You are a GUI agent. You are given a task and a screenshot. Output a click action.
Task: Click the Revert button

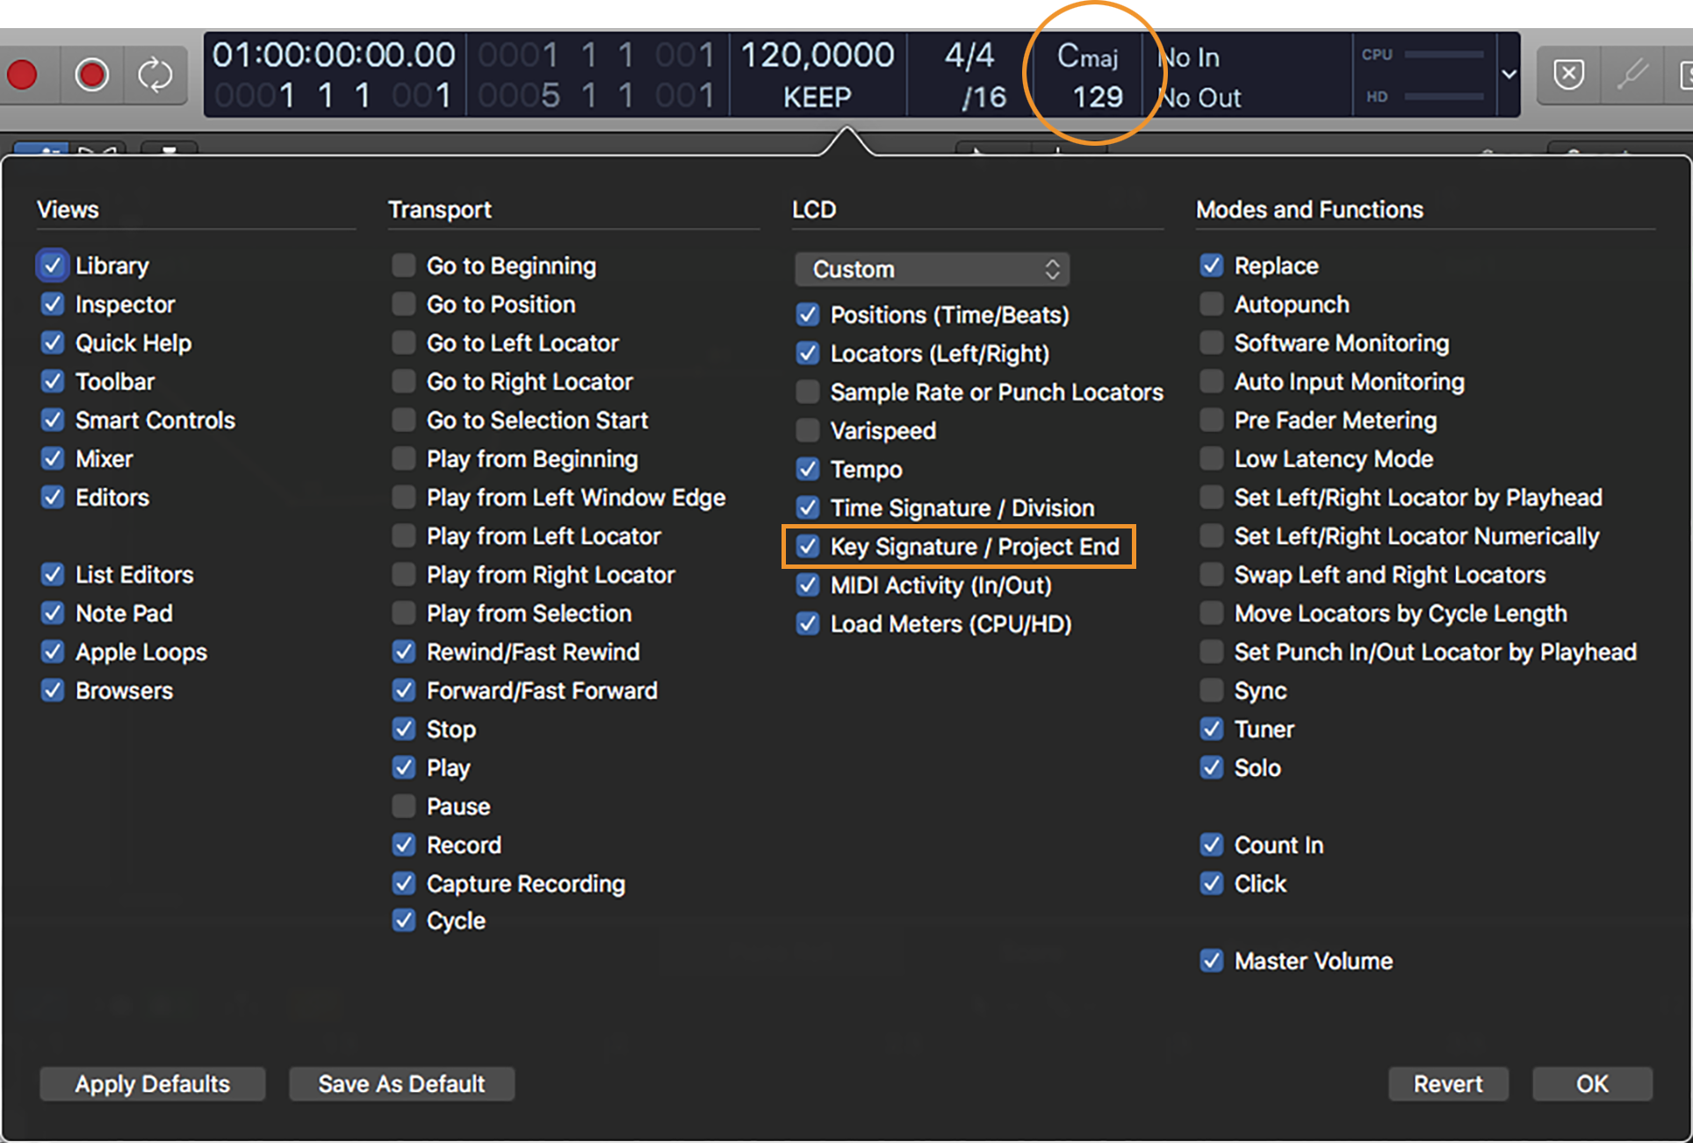(1448, 1084)
